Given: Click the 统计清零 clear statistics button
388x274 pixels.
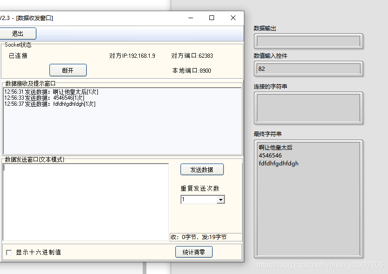Looking at the screenshot, I should click(194, 251).
